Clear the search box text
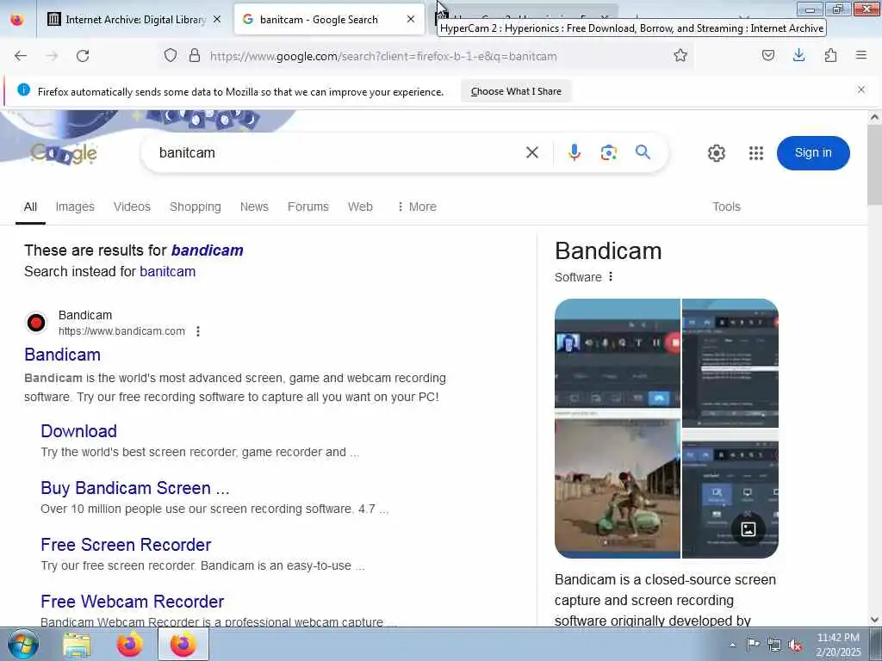The image size is (882, 661). [532, 152]
